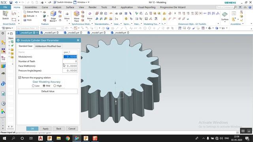Screen dimensions: 253x142
Task: Click the triangle icon in Modeling Tools group
Action: pos(146,13)
